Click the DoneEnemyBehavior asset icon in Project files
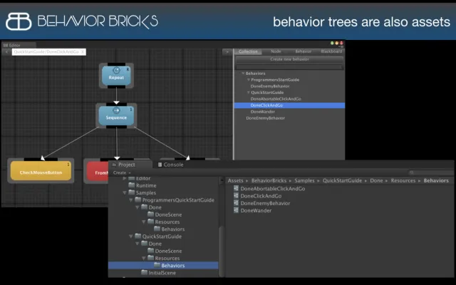This screenshot has height=285, width=456. point(236,203)
